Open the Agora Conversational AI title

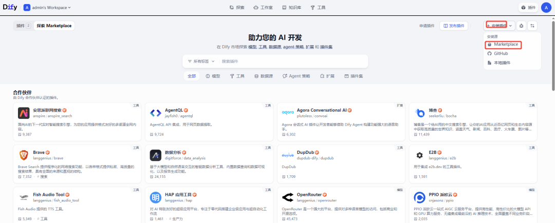322,110
